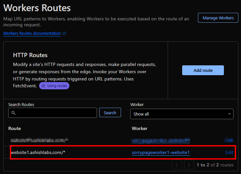Click magnifier icon in Search Routes box

(13, 113)
